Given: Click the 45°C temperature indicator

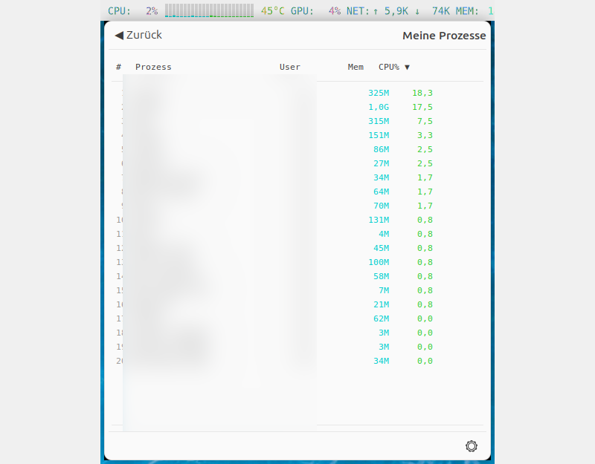Looking at the screenshot, I should pyautogui.click(x=272, y=11).
